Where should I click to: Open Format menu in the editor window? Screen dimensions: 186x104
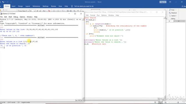coord(93,15)
